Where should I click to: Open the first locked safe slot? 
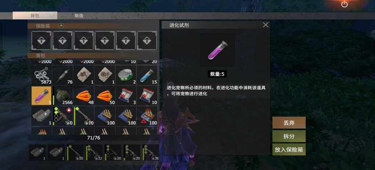42,41
